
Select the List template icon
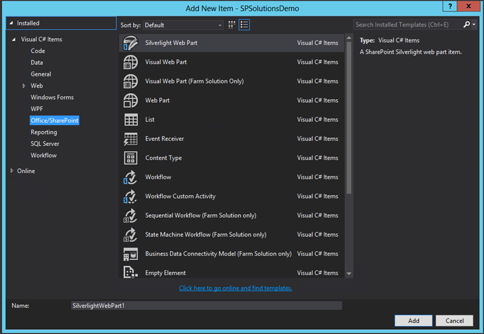[130, 120]
